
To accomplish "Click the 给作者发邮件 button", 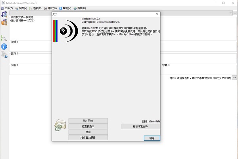I will click(x=88, y=138).
